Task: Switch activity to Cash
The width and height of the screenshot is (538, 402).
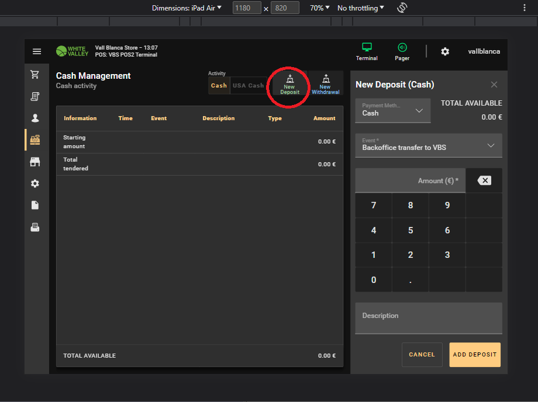Action: [219, 86]
